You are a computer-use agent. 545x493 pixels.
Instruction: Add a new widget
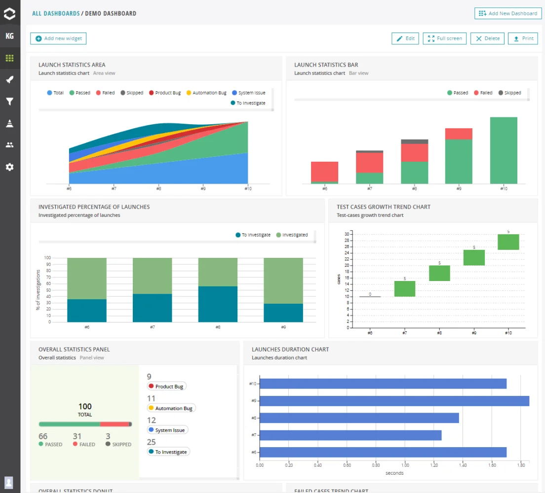click(58, 38)
